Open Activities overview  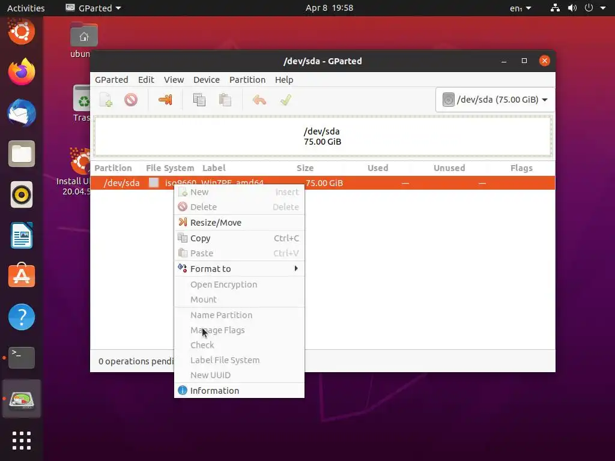[x=26, y=8]
